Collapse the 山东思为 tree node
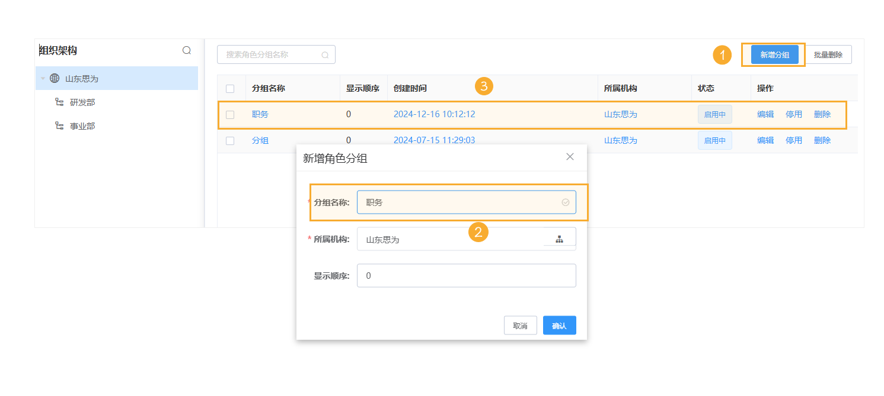This screenshot has width=884, height=396. 42,78
